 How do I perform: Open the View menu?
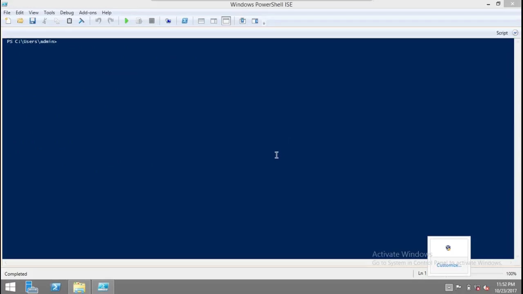[34, 13]
